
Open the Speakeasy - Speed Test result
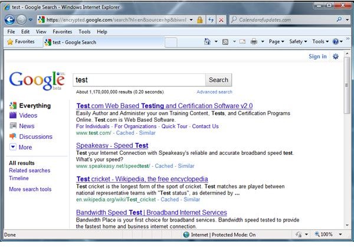click(x=112, y=145)
